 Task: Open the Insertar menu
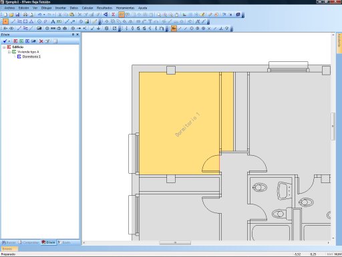61,8
